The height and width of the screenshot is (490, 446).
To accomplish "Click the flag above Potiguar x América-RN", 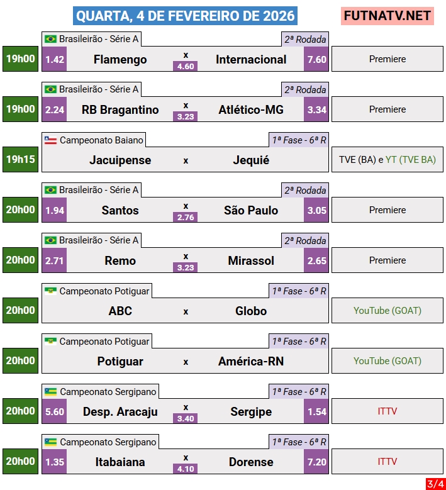I will coord(50,342).
